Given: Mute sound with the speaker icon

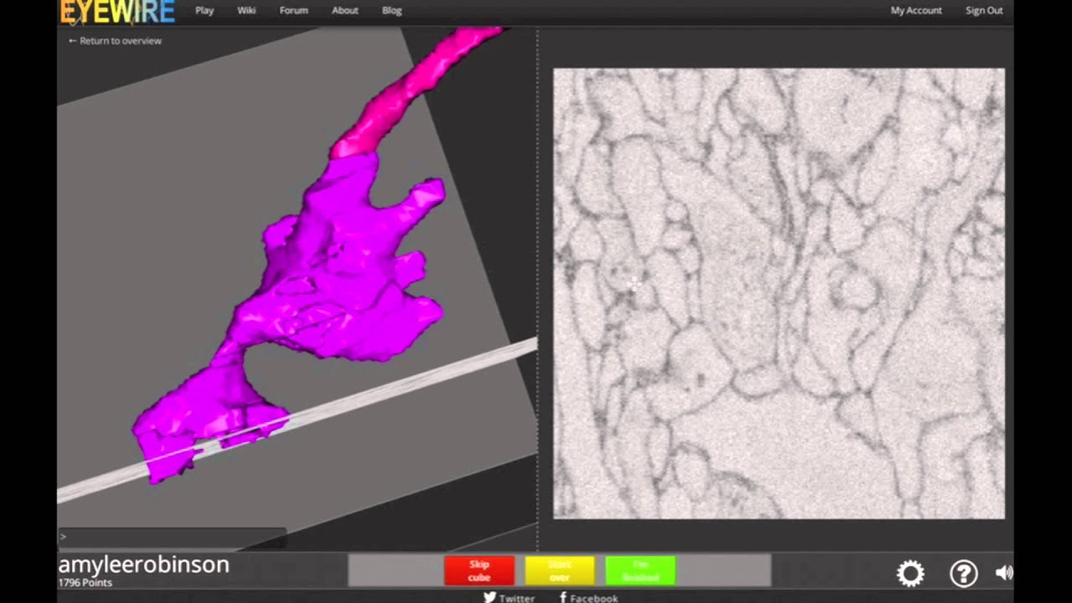Looking at the screenshot, I should coord(1004,573).
